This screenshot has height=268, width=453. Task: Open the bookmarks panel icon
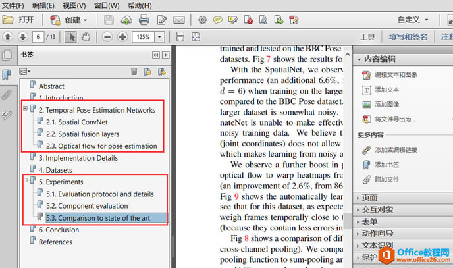[7, 75]
